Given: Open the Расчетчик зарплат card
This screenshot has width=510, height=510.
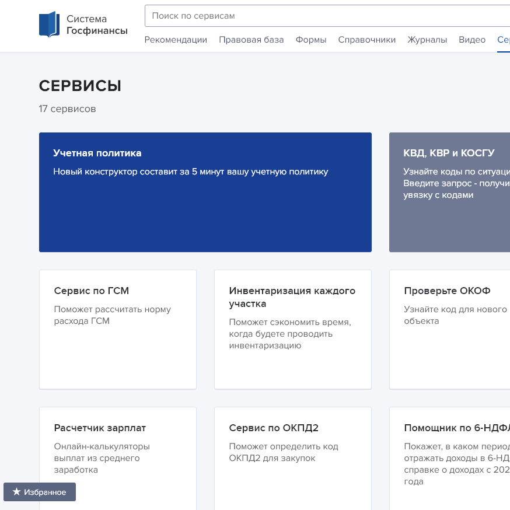Looking at the screenshot, I should [x=118, y=458].
